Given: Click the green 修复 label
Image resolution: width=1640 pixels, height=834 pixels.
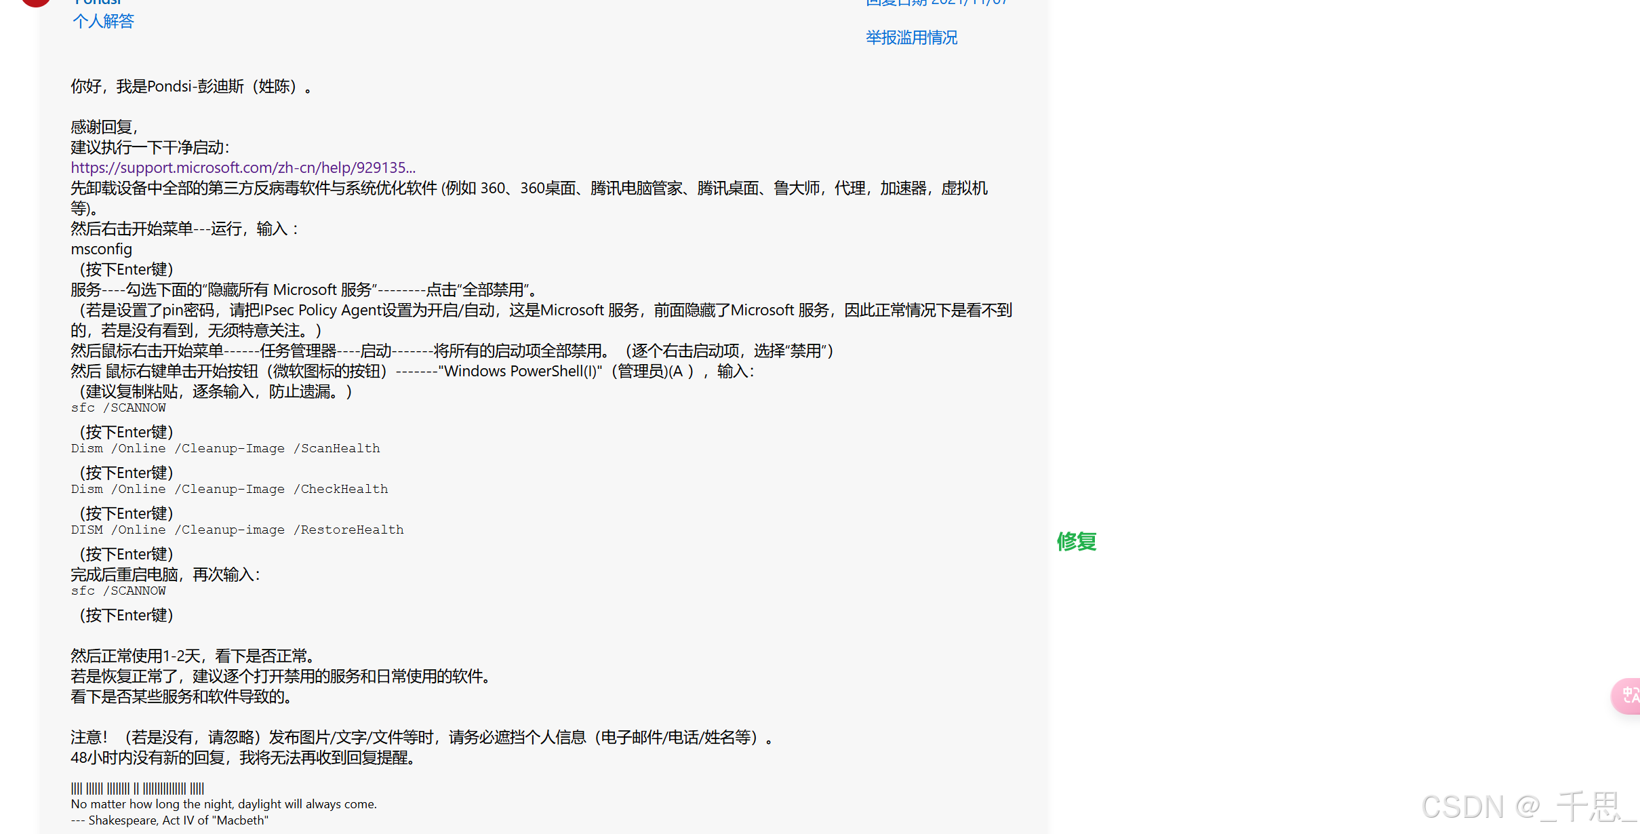Looking at the screenshot, I should coord(1076,541).
